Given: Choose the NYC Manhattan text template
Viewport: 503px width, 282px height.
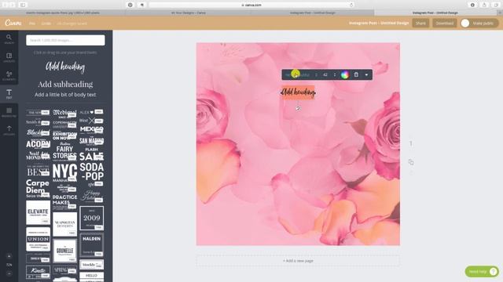Looking at the screenshot, I should pos(64,172).
